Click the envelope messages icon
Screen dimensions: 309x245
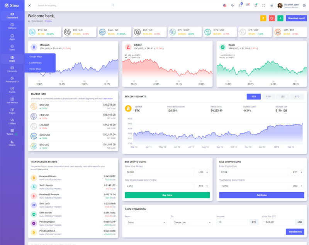[x=248, y=5]
